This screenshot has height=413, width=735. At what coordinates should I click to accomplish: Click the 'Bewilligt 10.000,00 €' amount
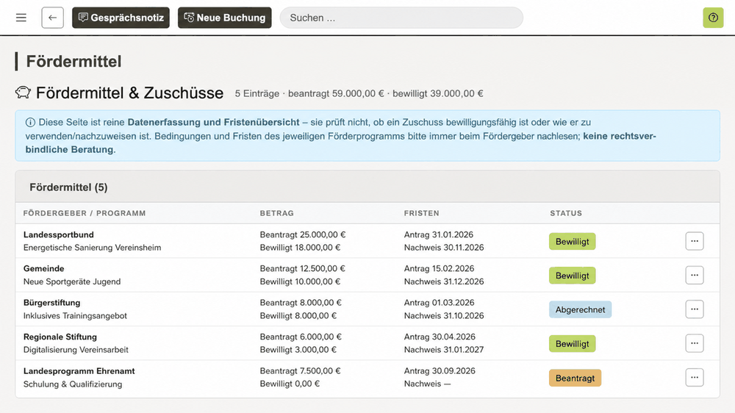click(300, 281)
